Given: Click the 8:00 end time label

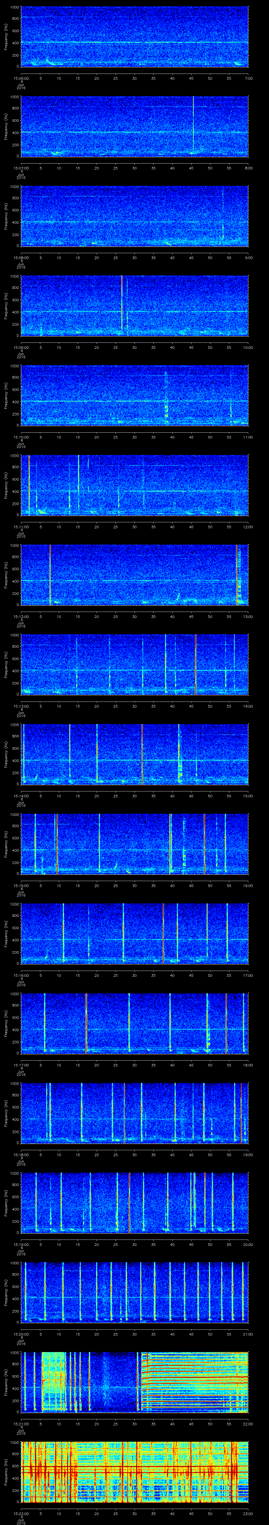Looking at the screenshot, I should coord(248,168).
